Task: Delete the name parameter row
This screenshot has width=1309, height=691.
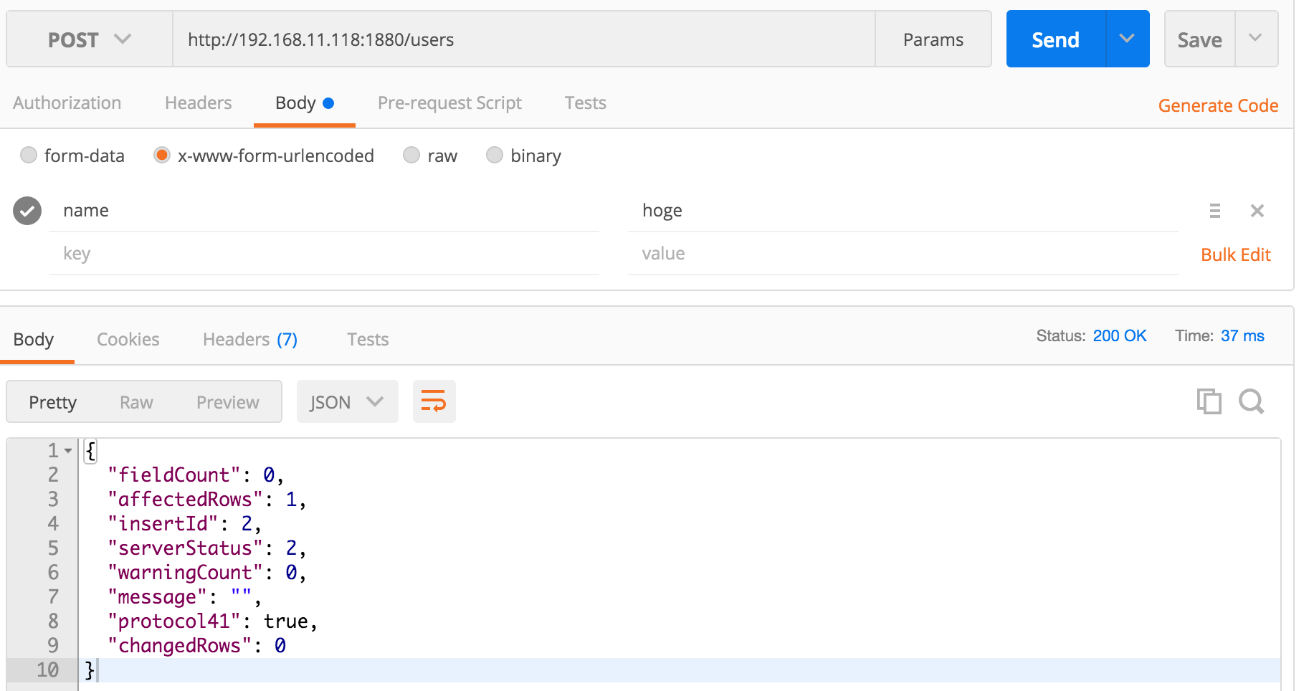Action: click(x=1257, y=210)
